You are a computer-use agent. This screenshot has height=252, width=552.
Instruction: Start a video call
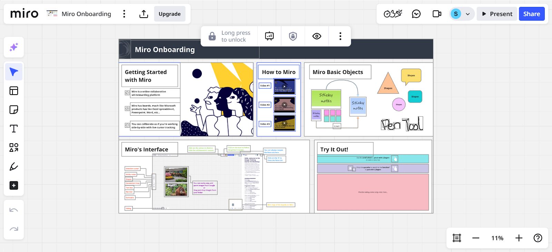coord(437,14)
